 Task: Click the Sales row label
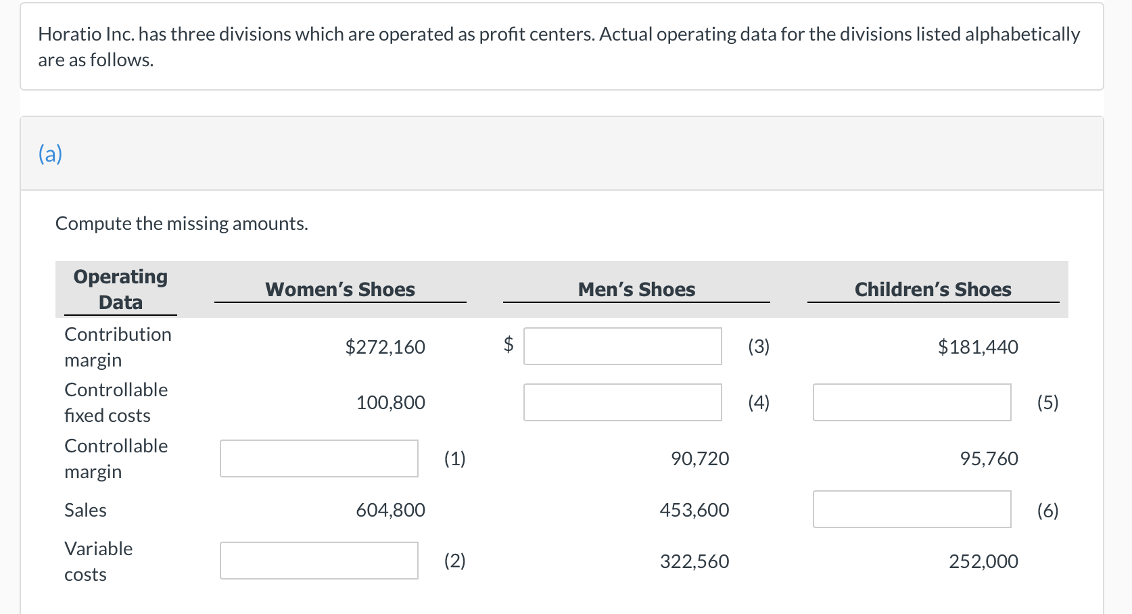pos(85,510)
